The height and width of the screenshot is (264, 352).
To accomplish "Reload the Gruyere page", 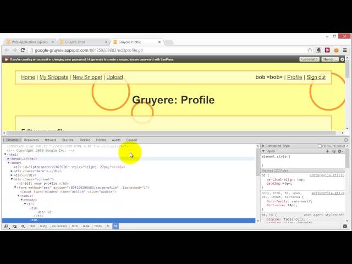I will 23,50.
